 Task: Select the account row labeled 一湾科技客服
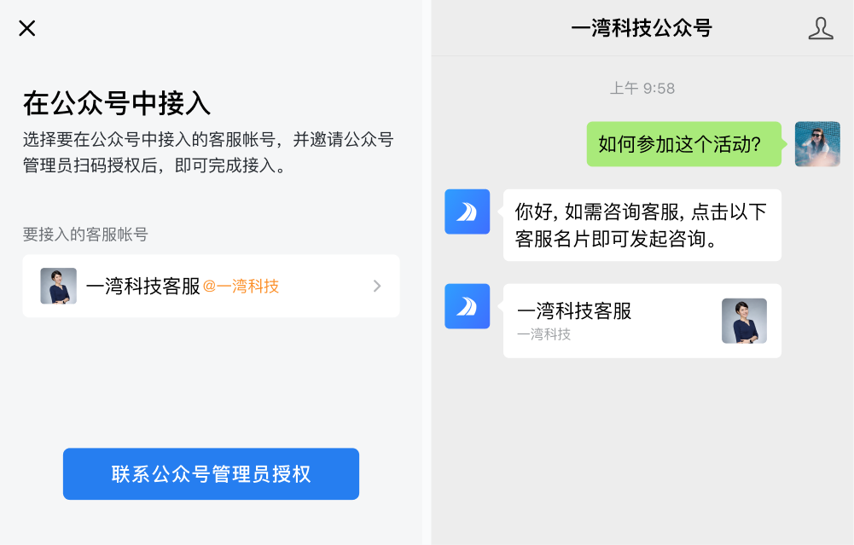[211, 286]
